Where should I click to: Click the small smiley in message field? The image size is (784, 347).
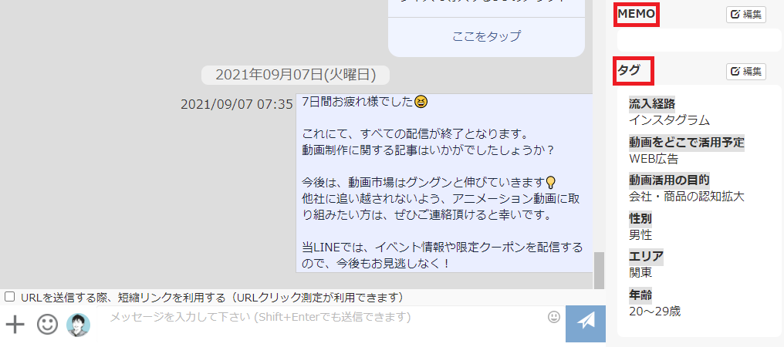click(553, 316)
